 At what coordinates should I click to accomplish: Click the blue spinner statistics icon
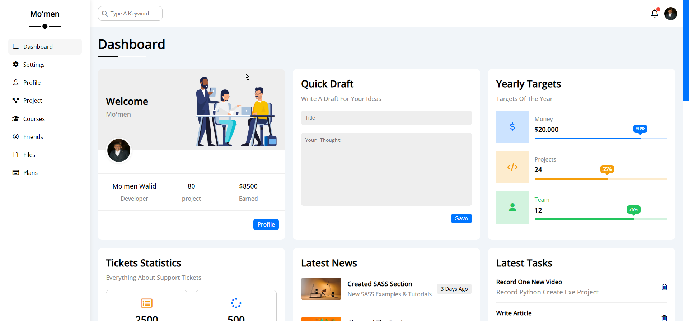click(x=236, y=303)
